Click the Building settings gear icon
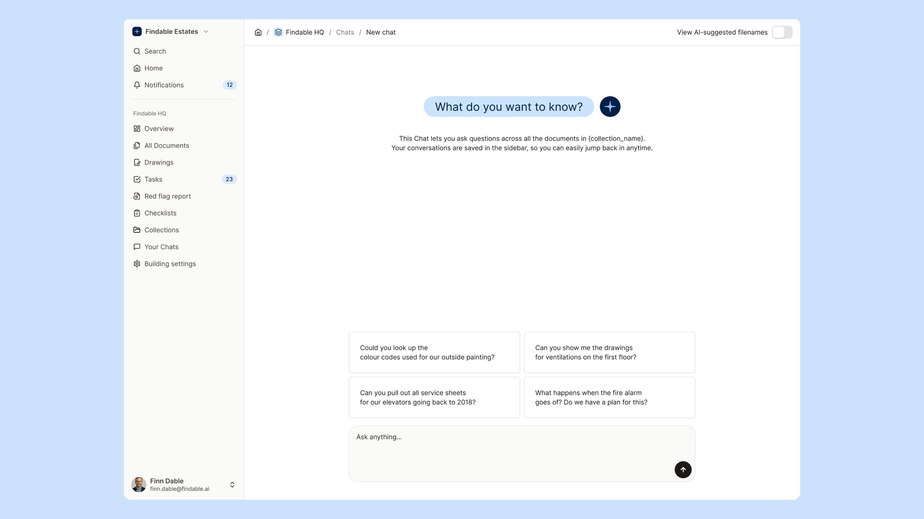The height and width of the screenshot is (519, 924). pyautogui.click(x=137, y=263)
